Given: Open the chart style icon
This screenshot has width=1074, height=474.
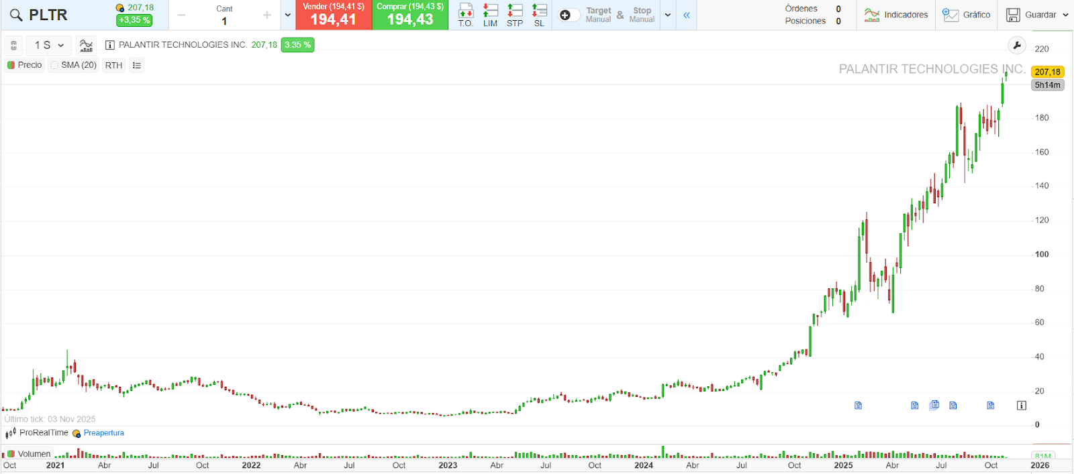Looking at the screenshot, I should click(x=86, y=45).
